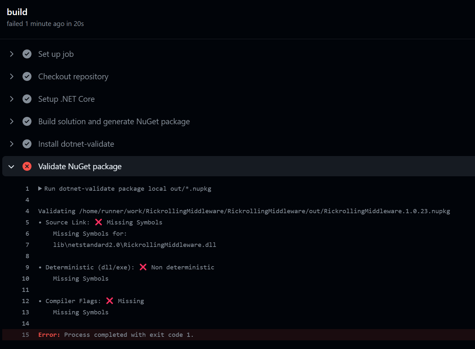The image size is (475, 349).
Task: Click the checkmark icon next to Setup .NET Core
Action: pyautogui.click(x=27, y=99)
